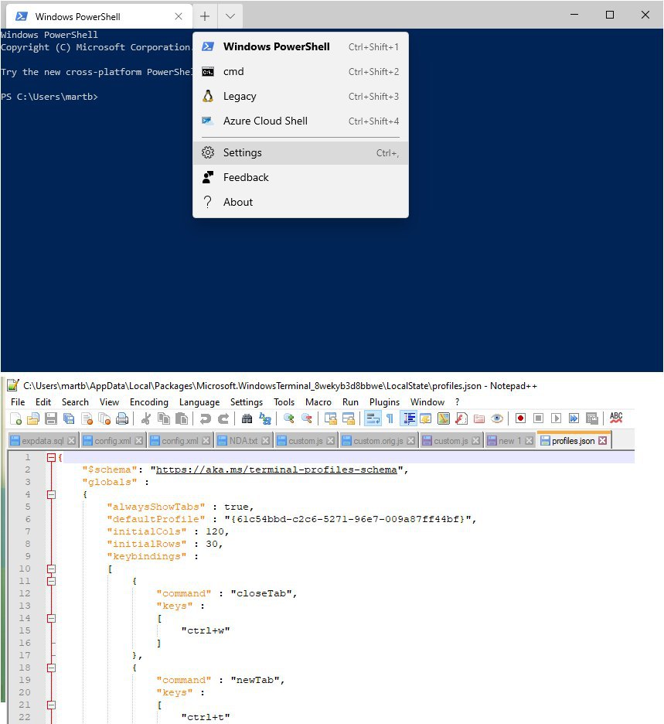Click About in the Terminal menu
664x724 pixels.
(x=301, y=202)
